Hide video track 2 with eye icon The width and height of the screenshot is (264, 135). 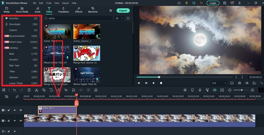[x=21, y=110]
